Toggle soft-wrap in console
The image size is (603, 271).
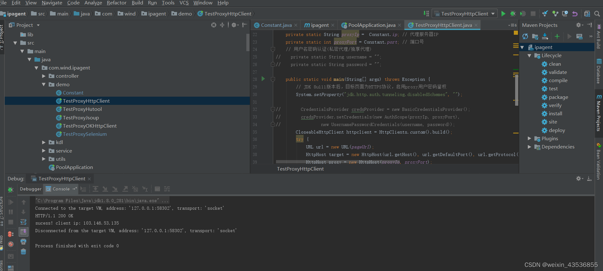click(x=23, y=222)
